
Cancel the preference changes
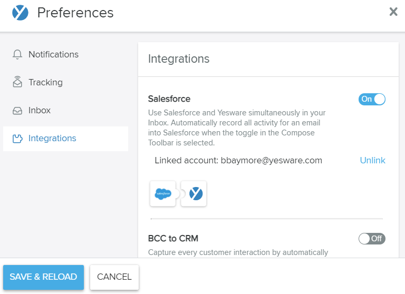pos(114,277)
